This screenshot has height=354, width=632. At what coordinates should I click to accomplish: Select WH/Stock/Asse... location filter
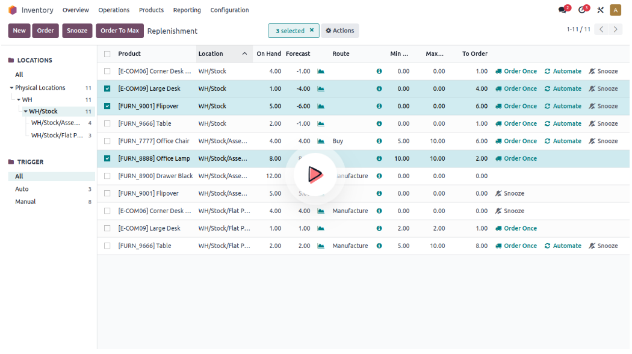[x=55, y=123]
